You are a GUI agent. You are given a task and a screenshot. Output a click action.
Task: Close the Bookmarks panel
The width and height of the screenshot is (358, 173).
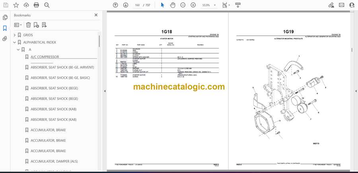[x=96, y=15]
